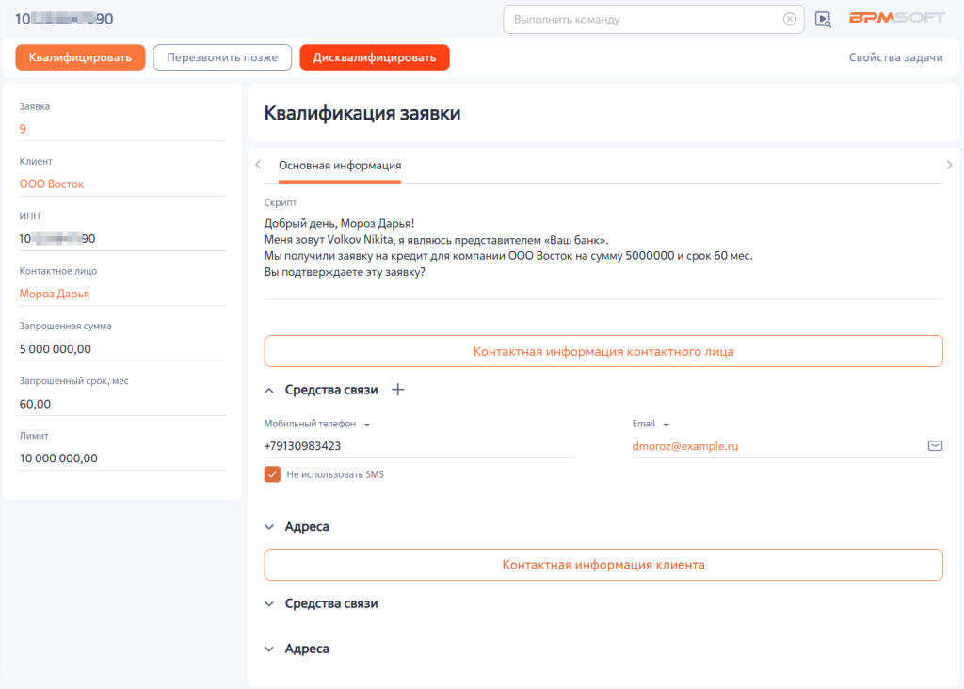Viewport: 964px width, 689px height.
Task: Click the 'Квалификация заявки' heading
Action: (362, 113)
